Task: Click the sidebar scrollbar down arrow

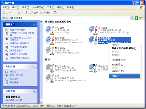Action: pos(41,102)
